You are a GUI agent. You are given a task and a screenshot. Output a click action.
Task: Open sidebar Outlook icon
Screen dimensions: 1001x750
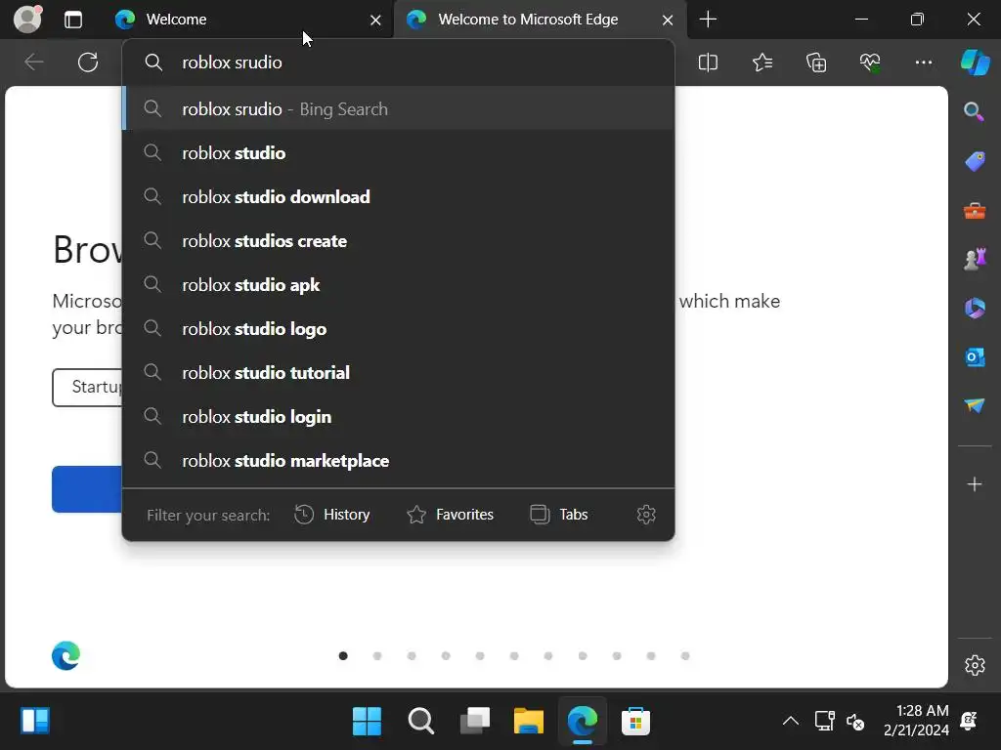click(975, 357)
